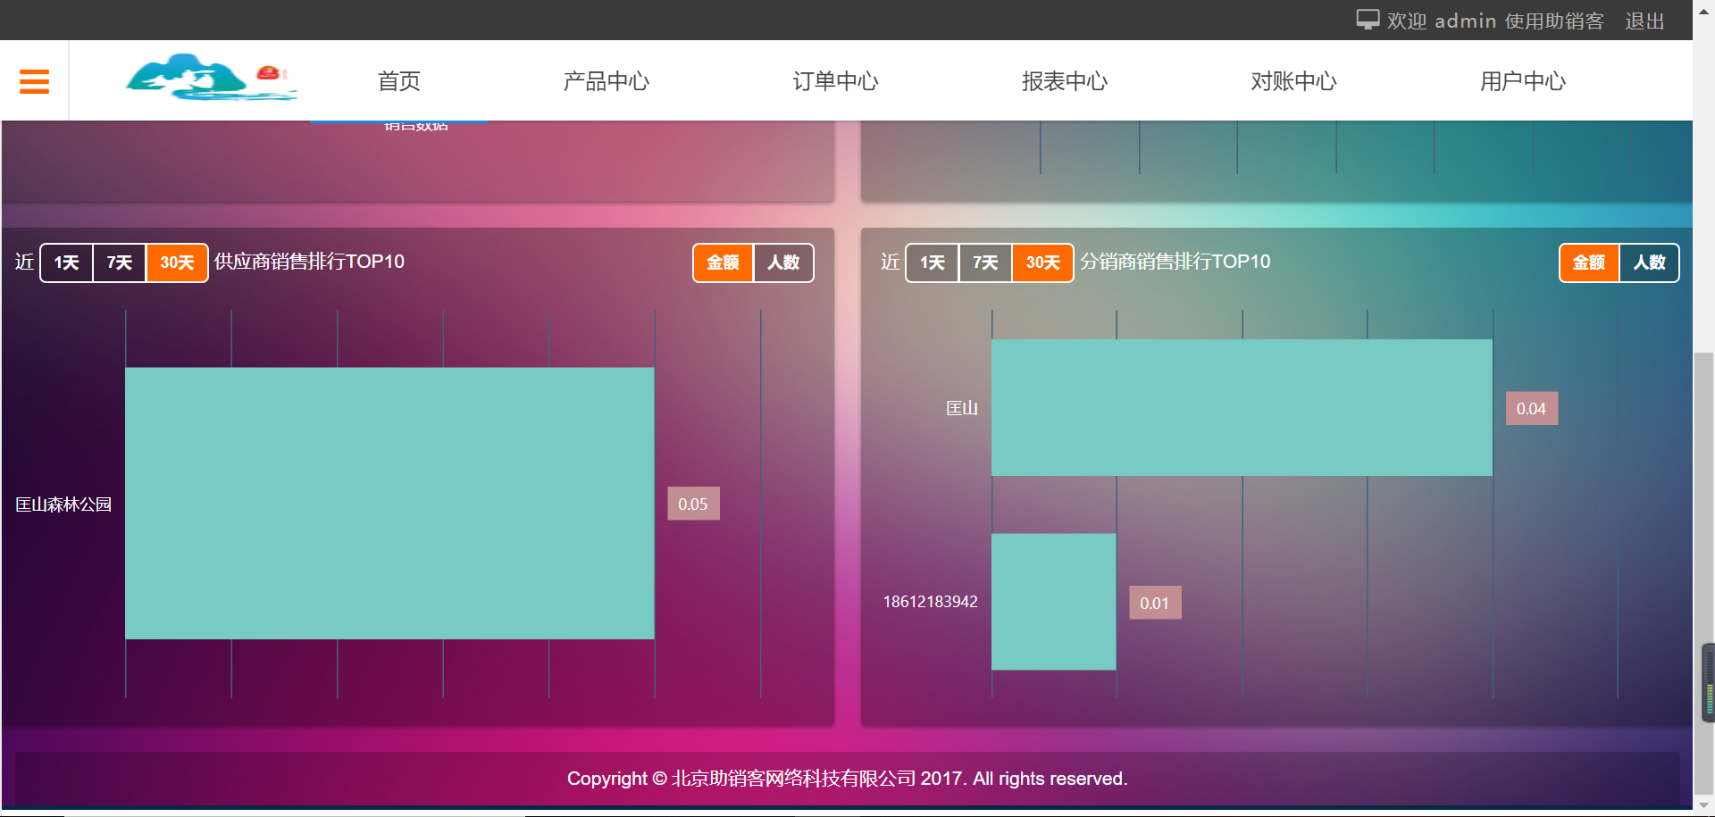Switch distributor ranking to 人数
This screenshot has width=1715, height=817.
click(1649, 263)
